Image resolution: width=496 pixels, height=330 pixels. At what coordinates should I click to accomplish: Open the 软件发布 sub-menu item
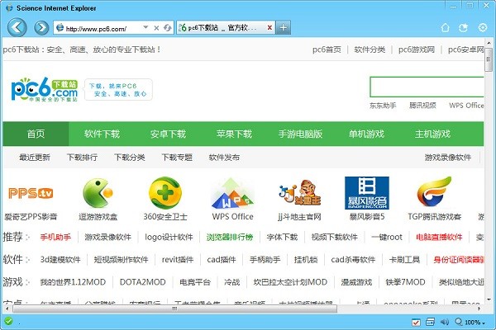pos(224,158)
